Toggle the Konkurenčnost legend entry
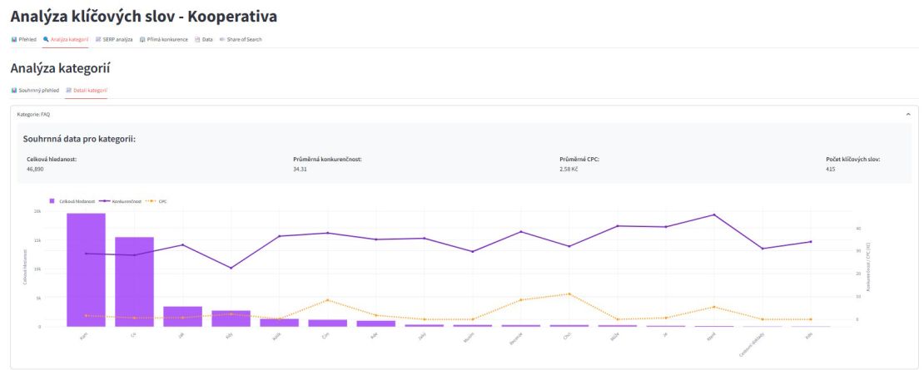This screenshot has width=924, height=370. click(x=120, y=201)
